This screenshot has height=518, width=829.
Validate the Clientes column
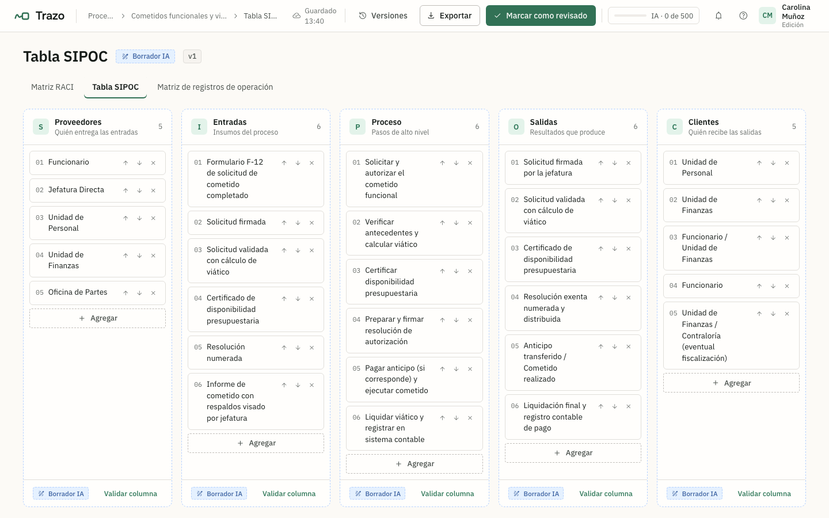tap(764, 494)
